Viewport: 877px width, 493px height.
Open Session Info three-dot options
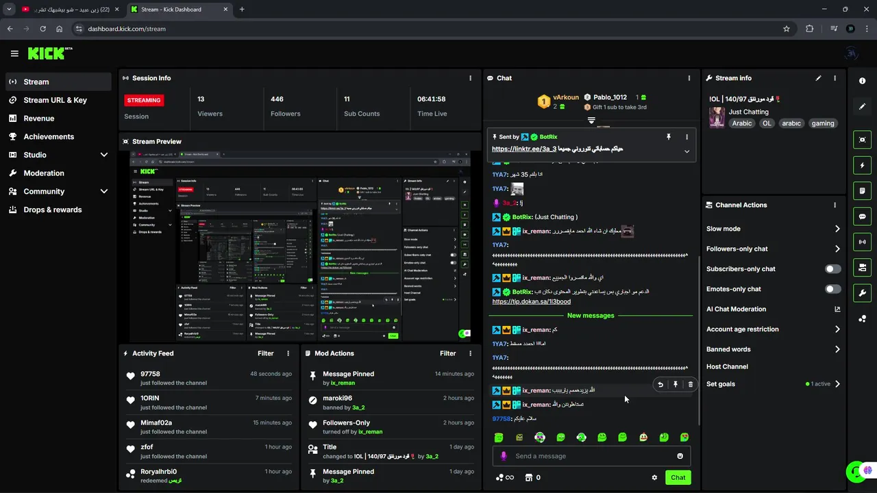click(x=470, y=78)
